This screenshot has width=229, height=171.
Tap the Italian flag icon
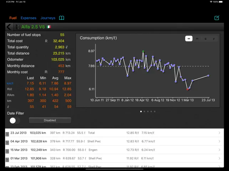coord(49,27)
